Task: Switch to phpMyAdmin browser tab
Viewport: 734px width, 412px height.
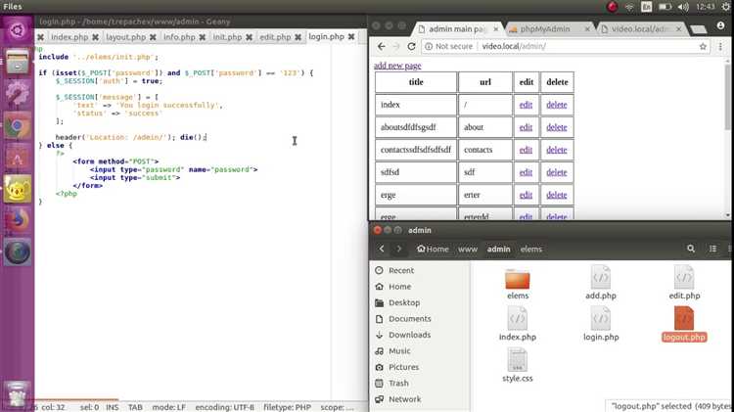Action: (x=545, y=29)
